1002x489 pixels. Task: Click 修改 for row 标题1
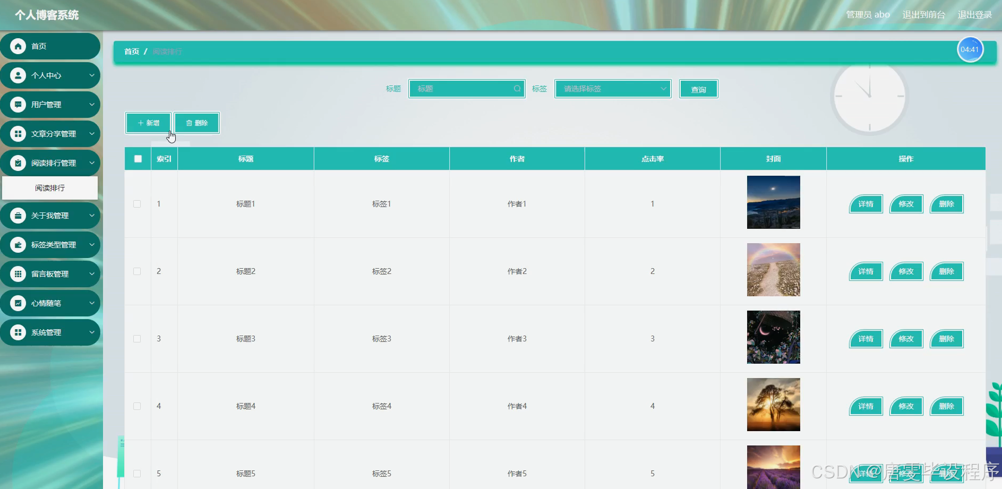(906, 204)
